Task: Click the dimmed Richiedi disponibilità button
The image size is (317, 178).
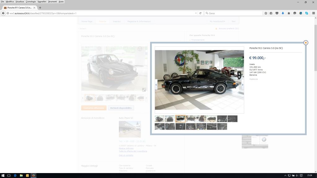Action: pos(121,108)
